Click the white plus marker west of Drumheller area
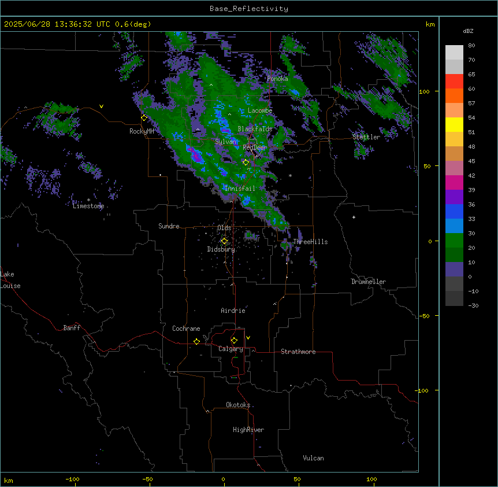This screenshot has width=498, height=487. [x=354, y=217]
